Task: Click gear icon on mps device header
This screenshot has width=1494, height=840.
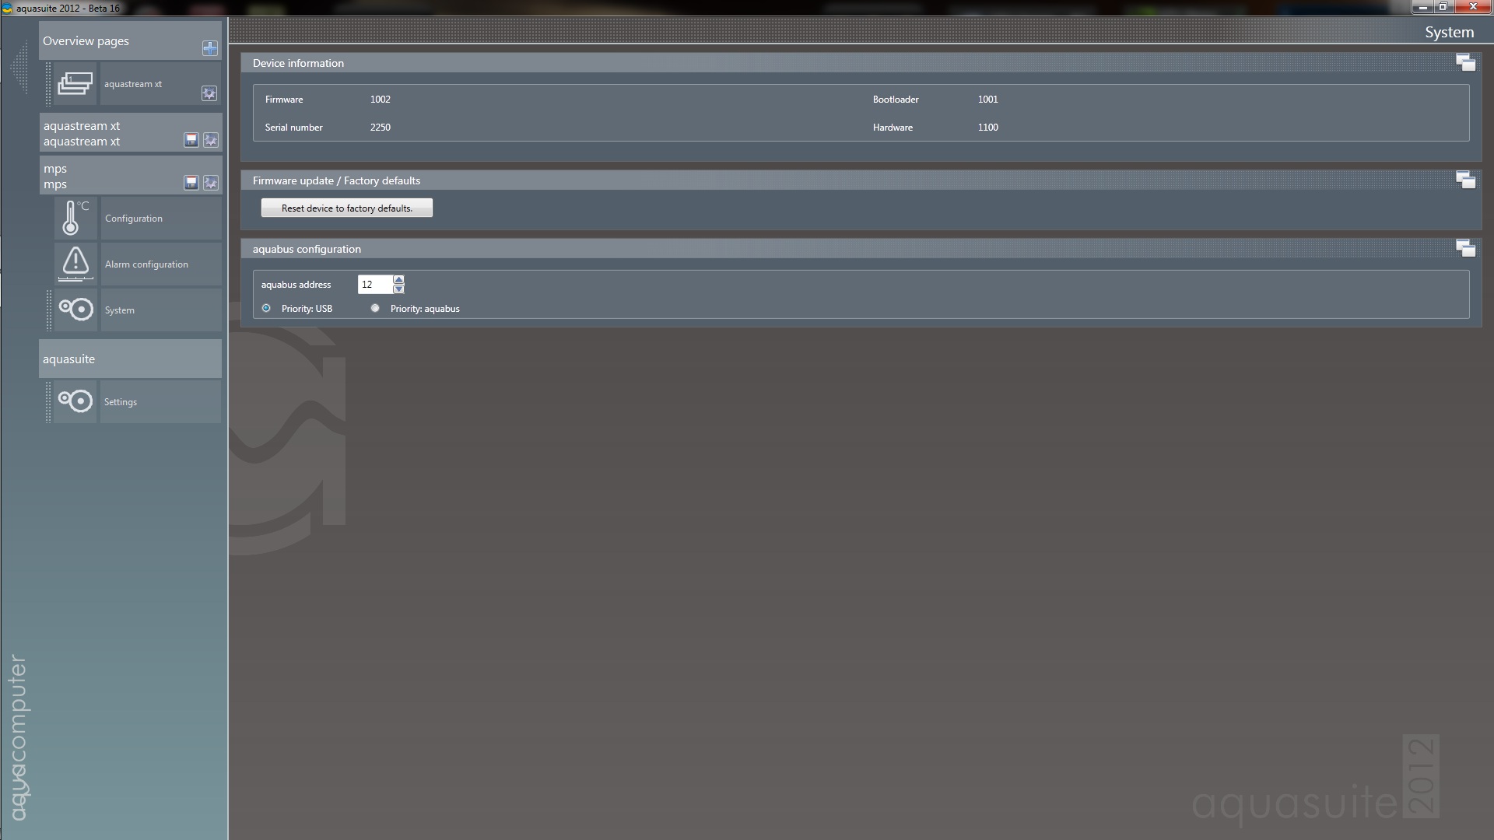Action: click(x=211, y=183)
